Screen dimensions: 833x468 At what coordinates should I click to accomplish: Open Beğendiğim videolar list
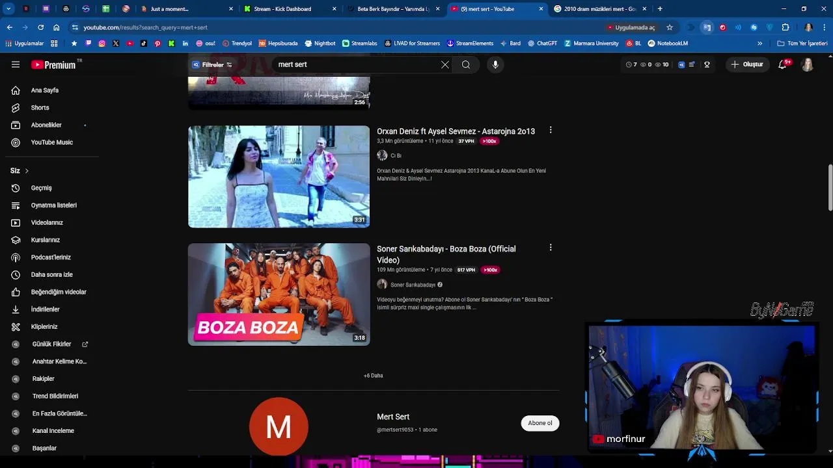click(x=59, y=292)
